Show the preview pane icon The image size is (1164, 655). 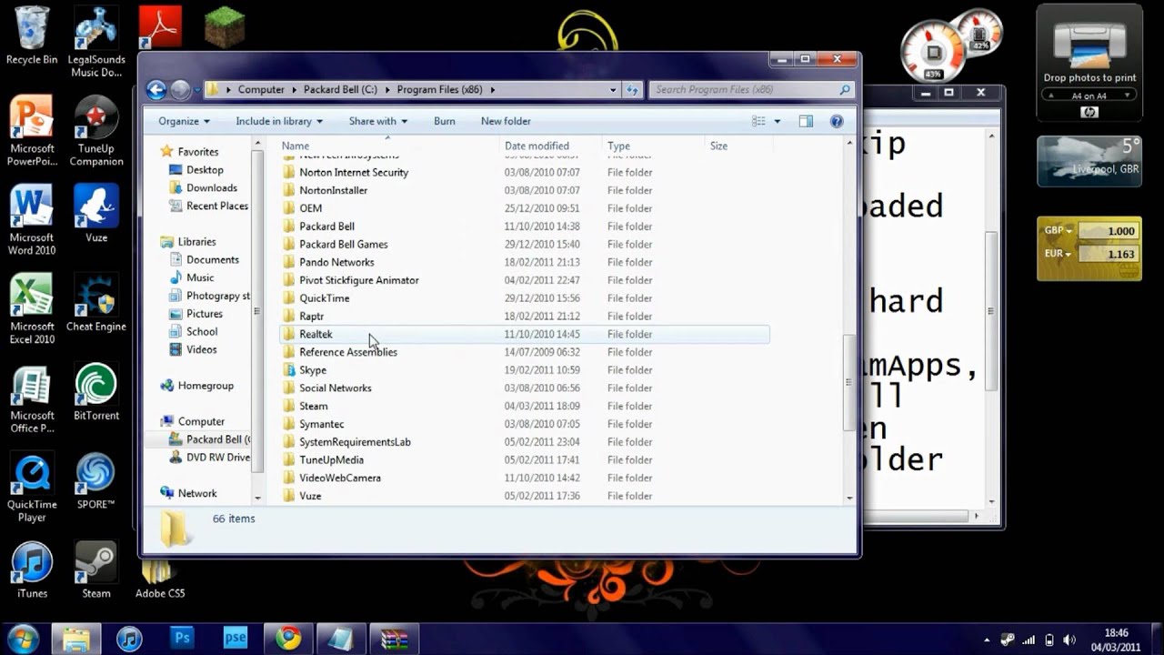(806, 121)
